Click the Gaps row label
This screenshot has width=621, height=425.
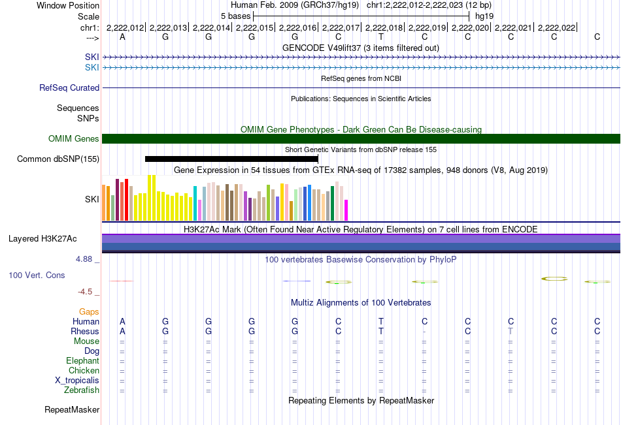coord(89,312)
